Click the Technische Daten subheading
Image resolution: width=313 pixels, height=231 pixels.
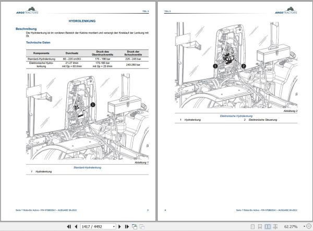point(38,42)
